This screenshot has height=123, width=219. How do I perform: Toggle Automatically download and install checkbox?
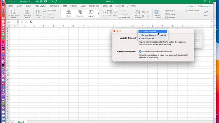tap(140, 52)
